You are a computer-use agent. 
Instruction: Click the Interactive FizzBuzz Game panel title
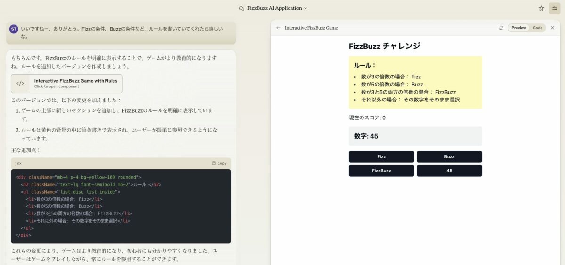[311, 28]
